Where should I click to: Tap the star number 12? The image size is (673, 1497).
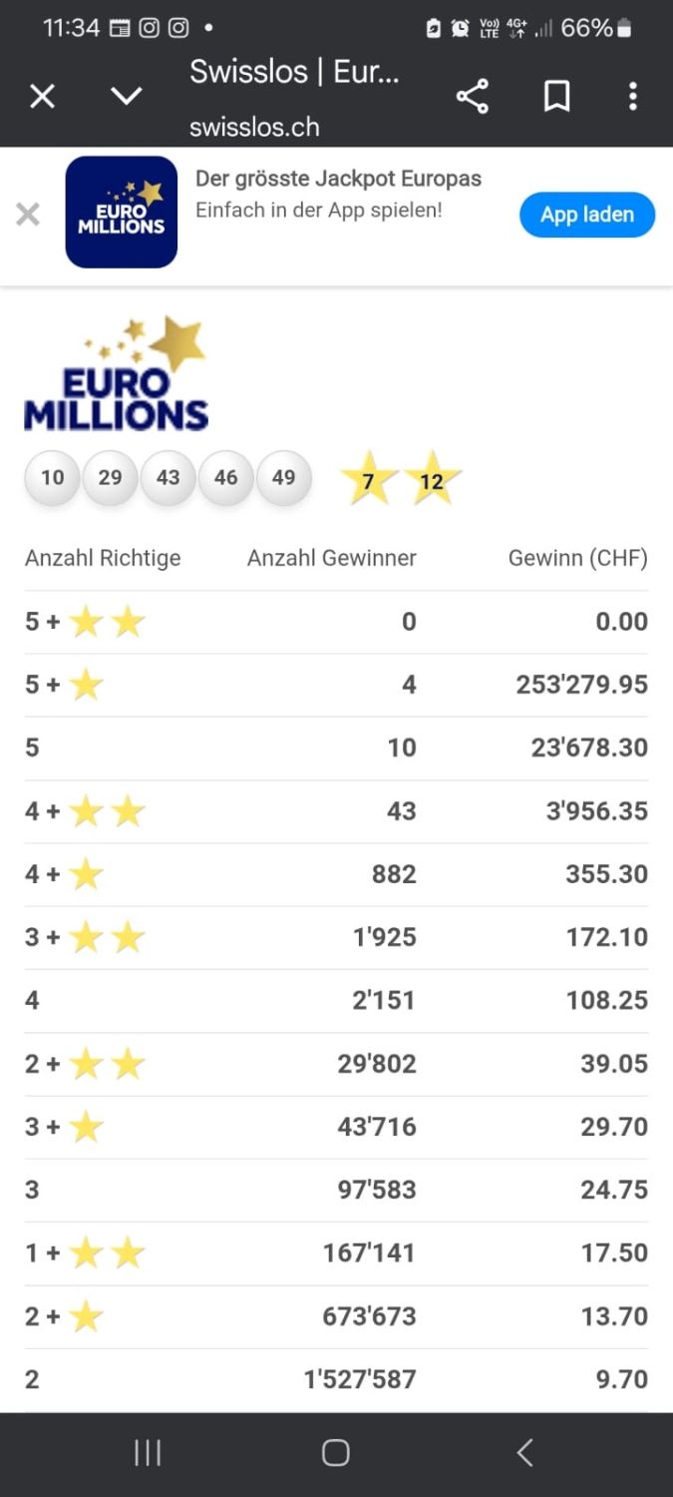(x=432, y=480)
